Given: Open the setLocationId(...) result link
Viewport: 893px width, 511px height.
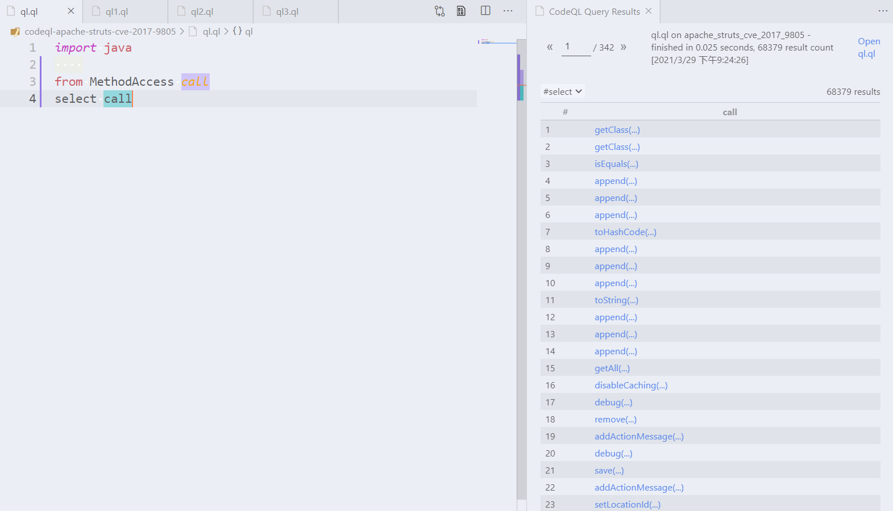Looking at the screenshot, I should [628, 505].
